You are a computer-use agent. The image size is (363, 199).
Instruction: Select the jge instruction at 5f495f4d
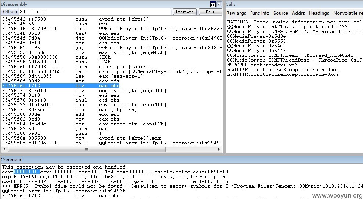[x=112, y=38]
